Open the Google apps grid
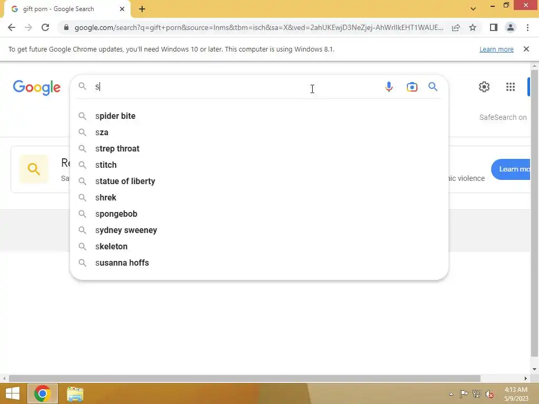539x404 pixels. tap(511, 87)
